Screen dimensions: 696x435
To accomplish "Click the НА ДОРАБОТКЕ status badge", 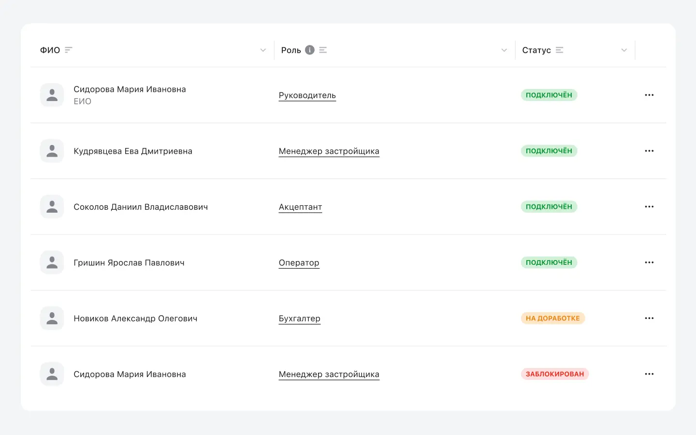I will click(x=552, y=318).
